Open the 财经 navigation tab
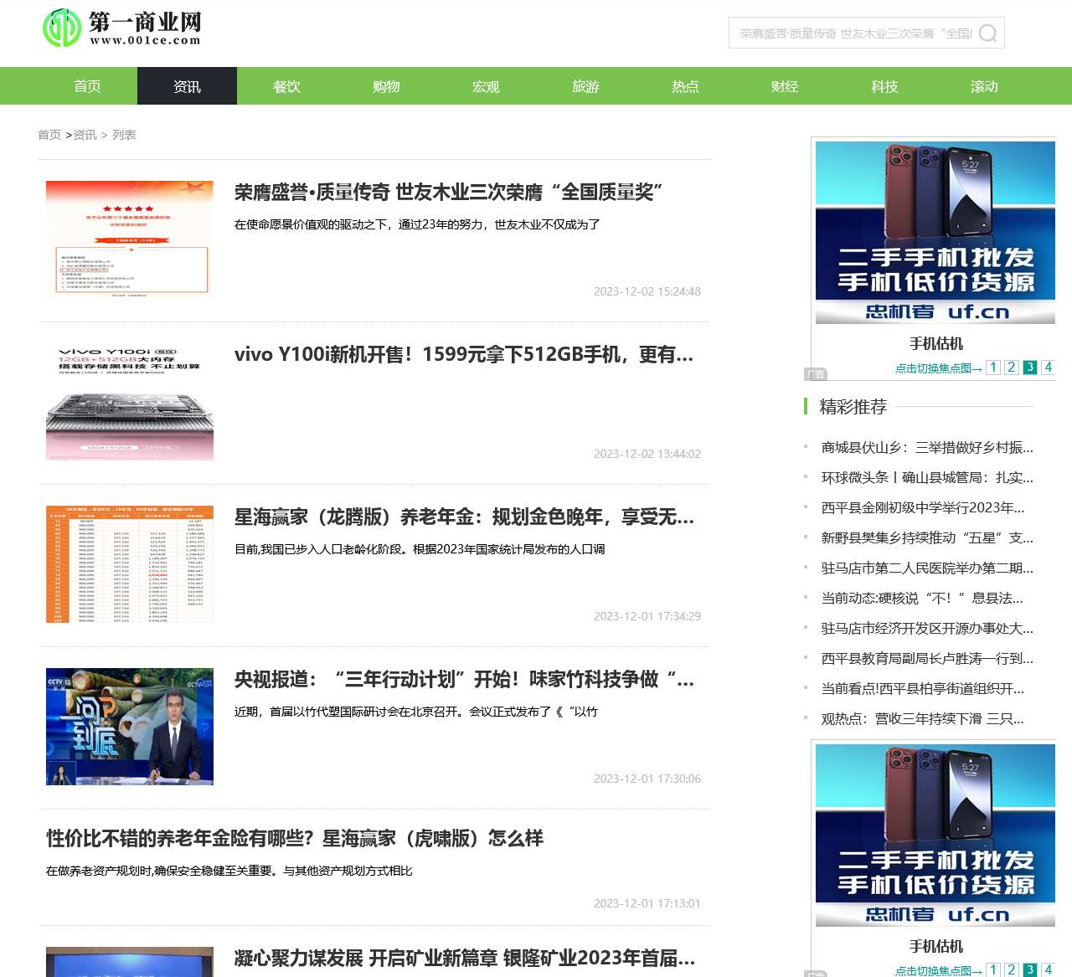Viewport: 1072px width, 977px height. tap(785, 86)
